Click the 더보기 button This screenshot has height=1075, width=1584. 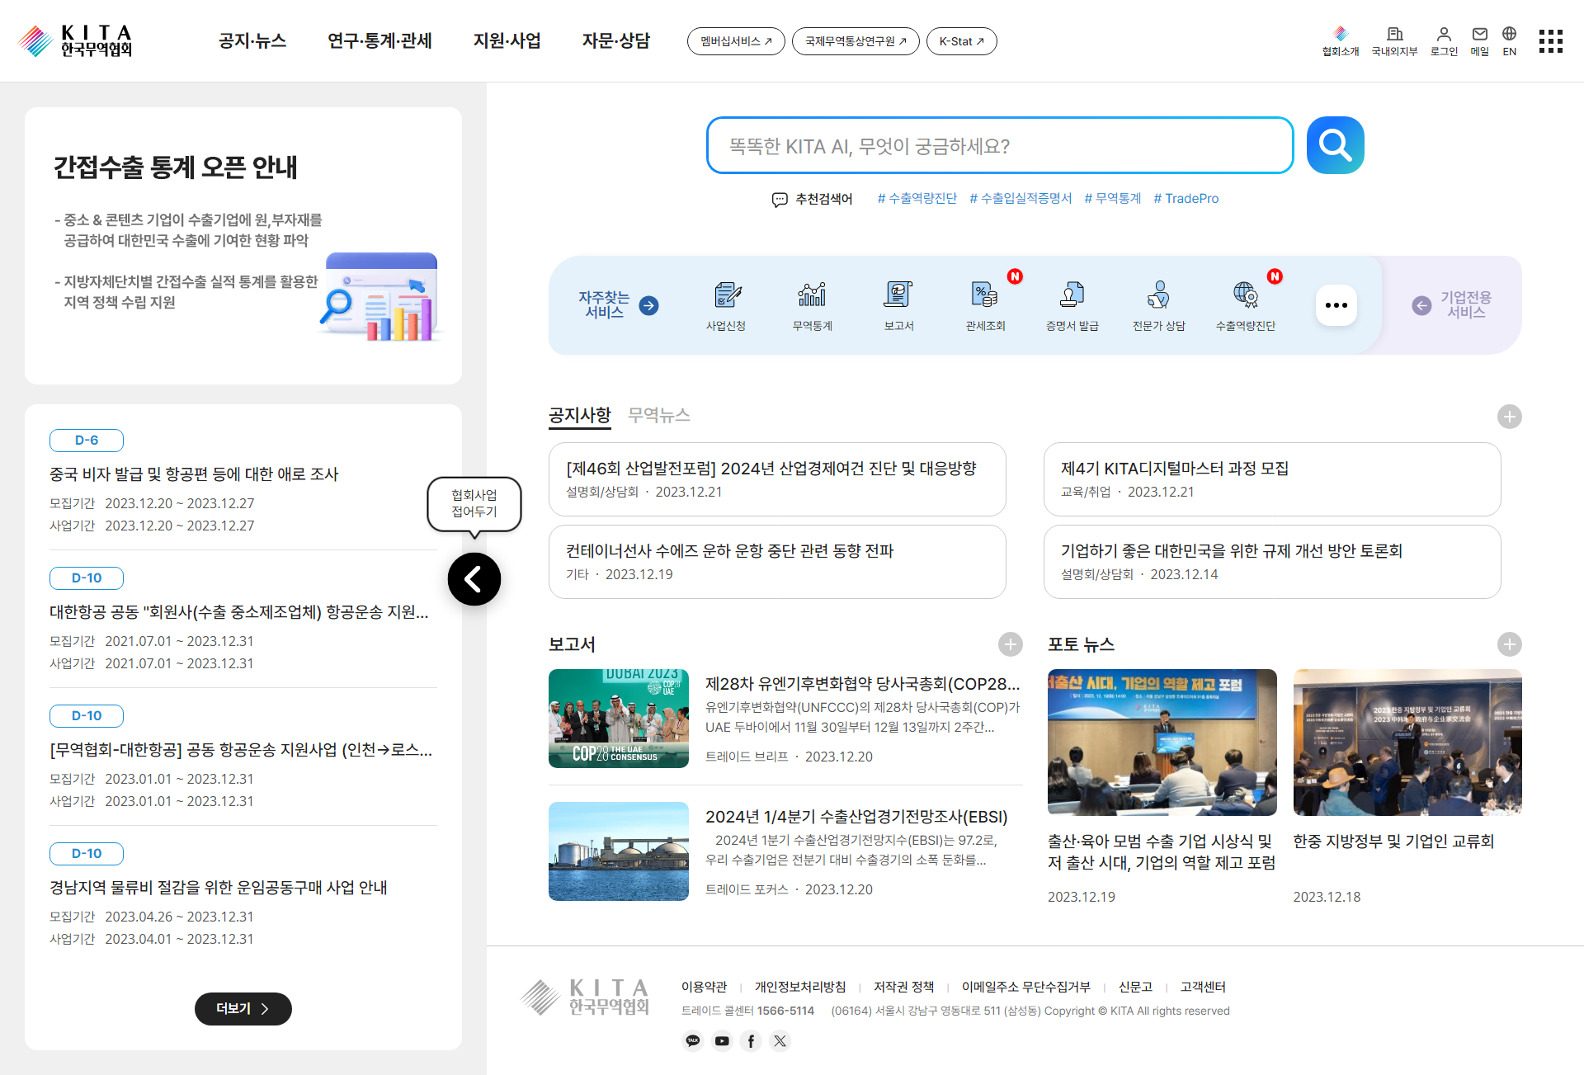(x=243, y=1008)
